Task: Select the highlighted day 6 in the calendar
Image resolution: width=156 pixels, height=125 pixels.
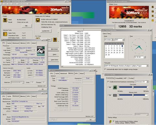Action: coord(123,46)
